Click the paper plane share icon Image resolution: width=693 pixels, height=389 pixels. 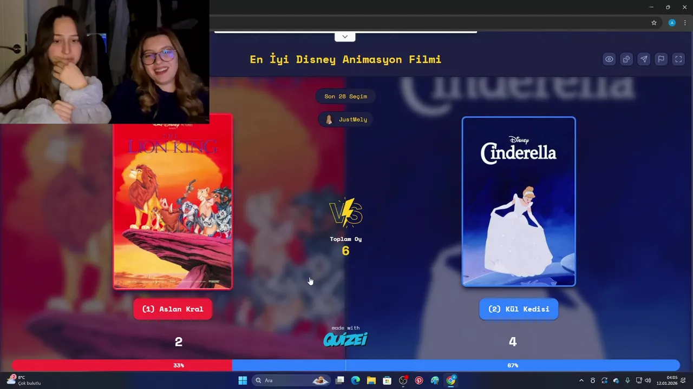coord(644,59)
